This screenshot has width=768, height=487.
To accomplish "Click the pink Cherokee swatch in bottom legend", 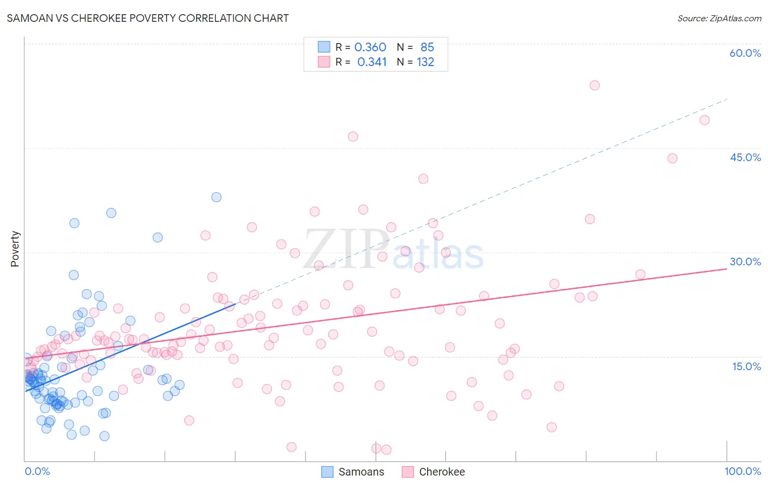I will 407,472.
